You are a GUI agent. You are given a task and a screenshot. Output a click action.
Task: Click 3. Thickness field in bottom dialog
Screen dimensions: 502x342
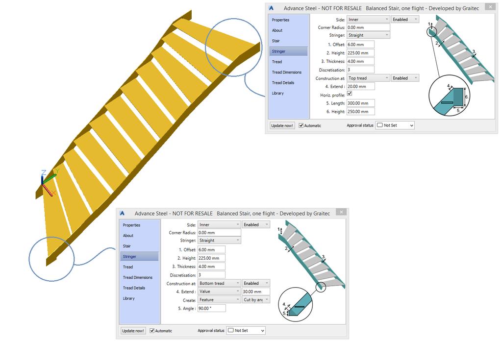[x=211, y=267]
